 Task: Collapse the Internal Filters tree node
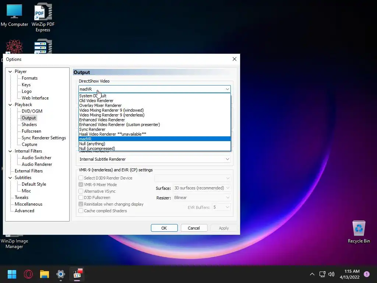10,151
